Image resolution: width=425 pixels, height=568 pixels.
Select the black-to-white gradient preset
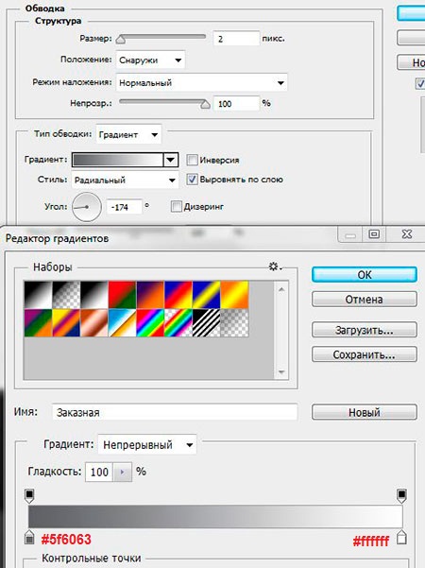(x=38, y=295)
